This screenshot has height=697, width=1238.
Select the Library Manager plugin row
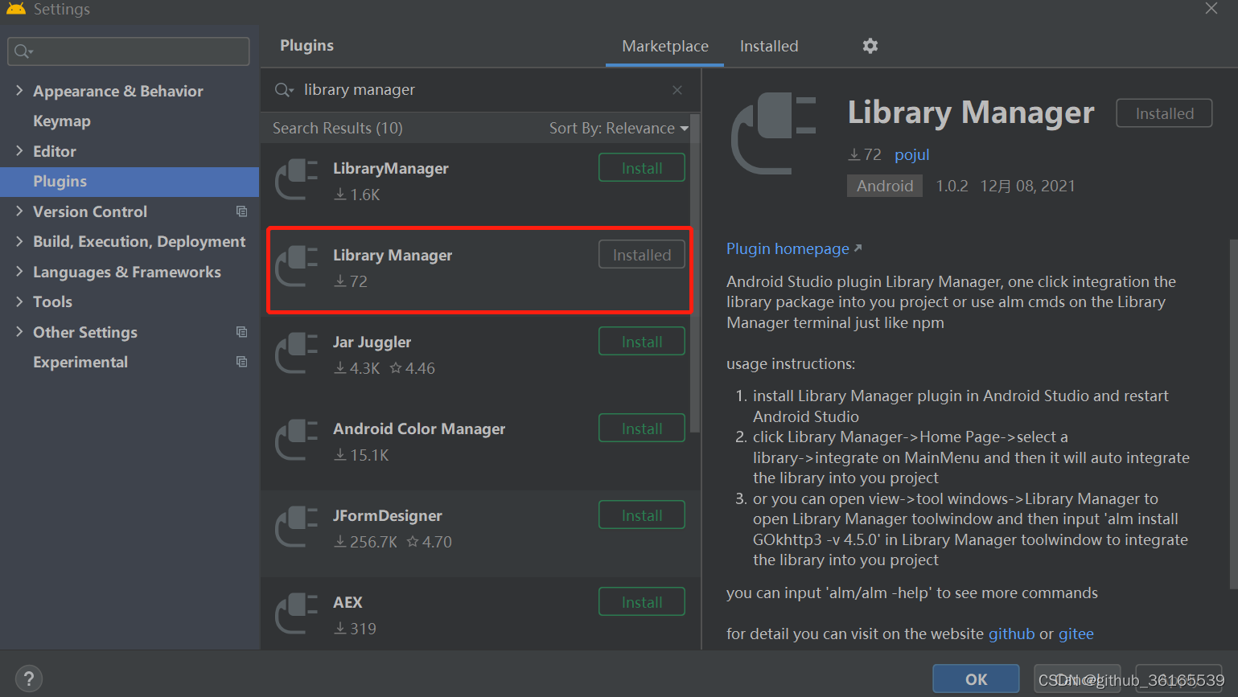coord(479,269)
